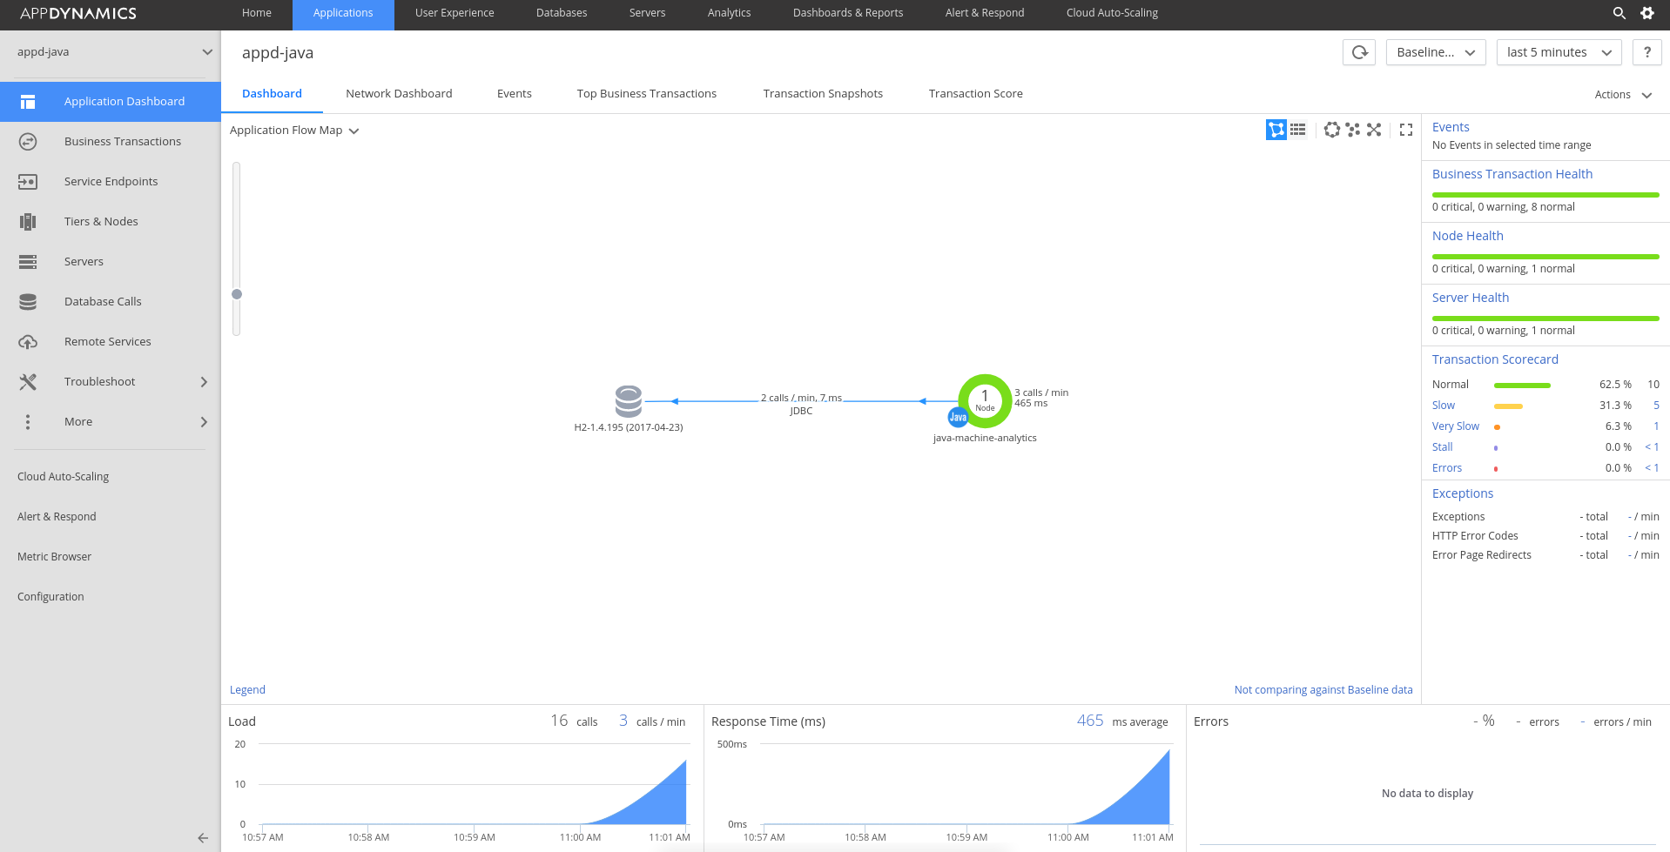Open Alert & Respond sidebar item
The height and width of the screenshot is (852, 1670).
57,517
